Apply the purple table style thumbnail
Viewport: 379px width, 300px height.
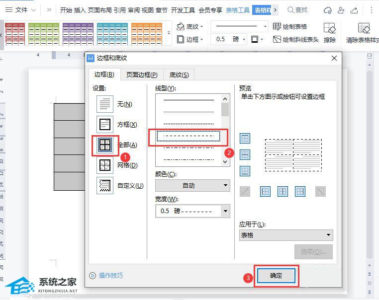78,34
